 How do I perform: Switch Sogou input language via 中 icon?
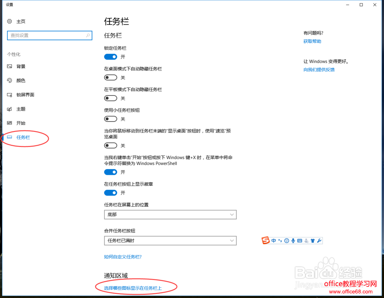[273, 241]
